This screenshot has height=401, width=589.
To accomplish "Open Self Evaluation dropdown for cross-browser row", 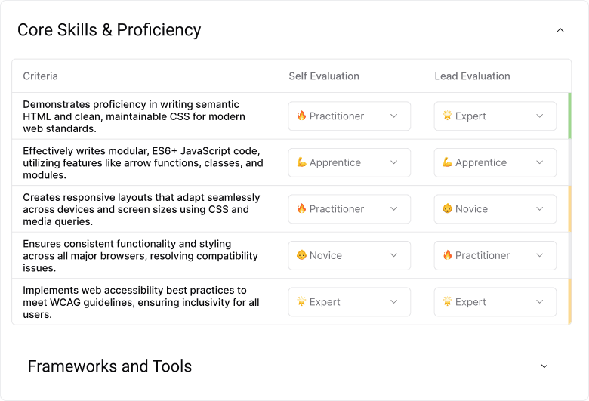I will tap(349, 255).
